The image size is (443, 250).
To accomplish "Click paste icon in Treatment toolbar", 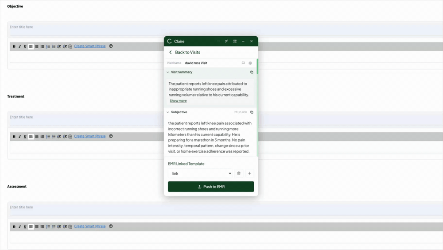I will click(x=70, y=136).
